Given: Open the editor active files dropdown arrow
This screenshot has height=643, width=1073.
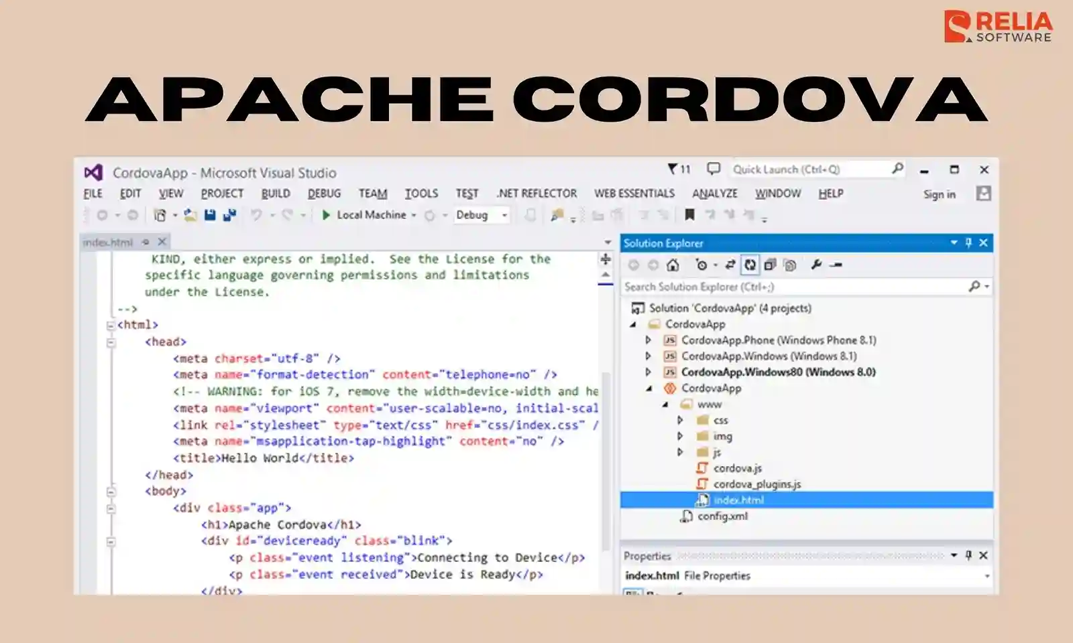Looking at the screenshot, I should (x=608, y=242).
